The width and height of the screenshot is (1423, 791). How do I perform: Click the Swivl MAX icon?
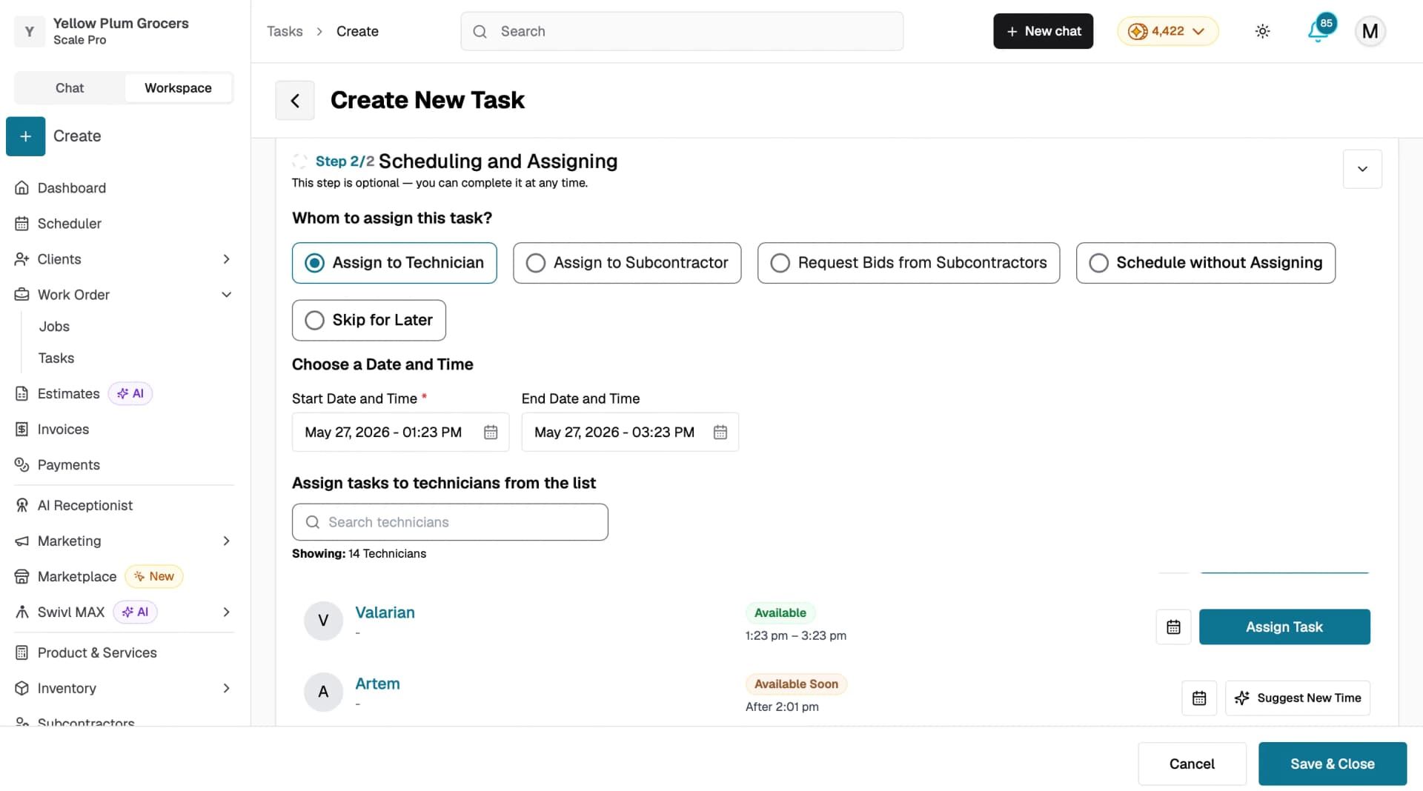[x=21, y=613]
